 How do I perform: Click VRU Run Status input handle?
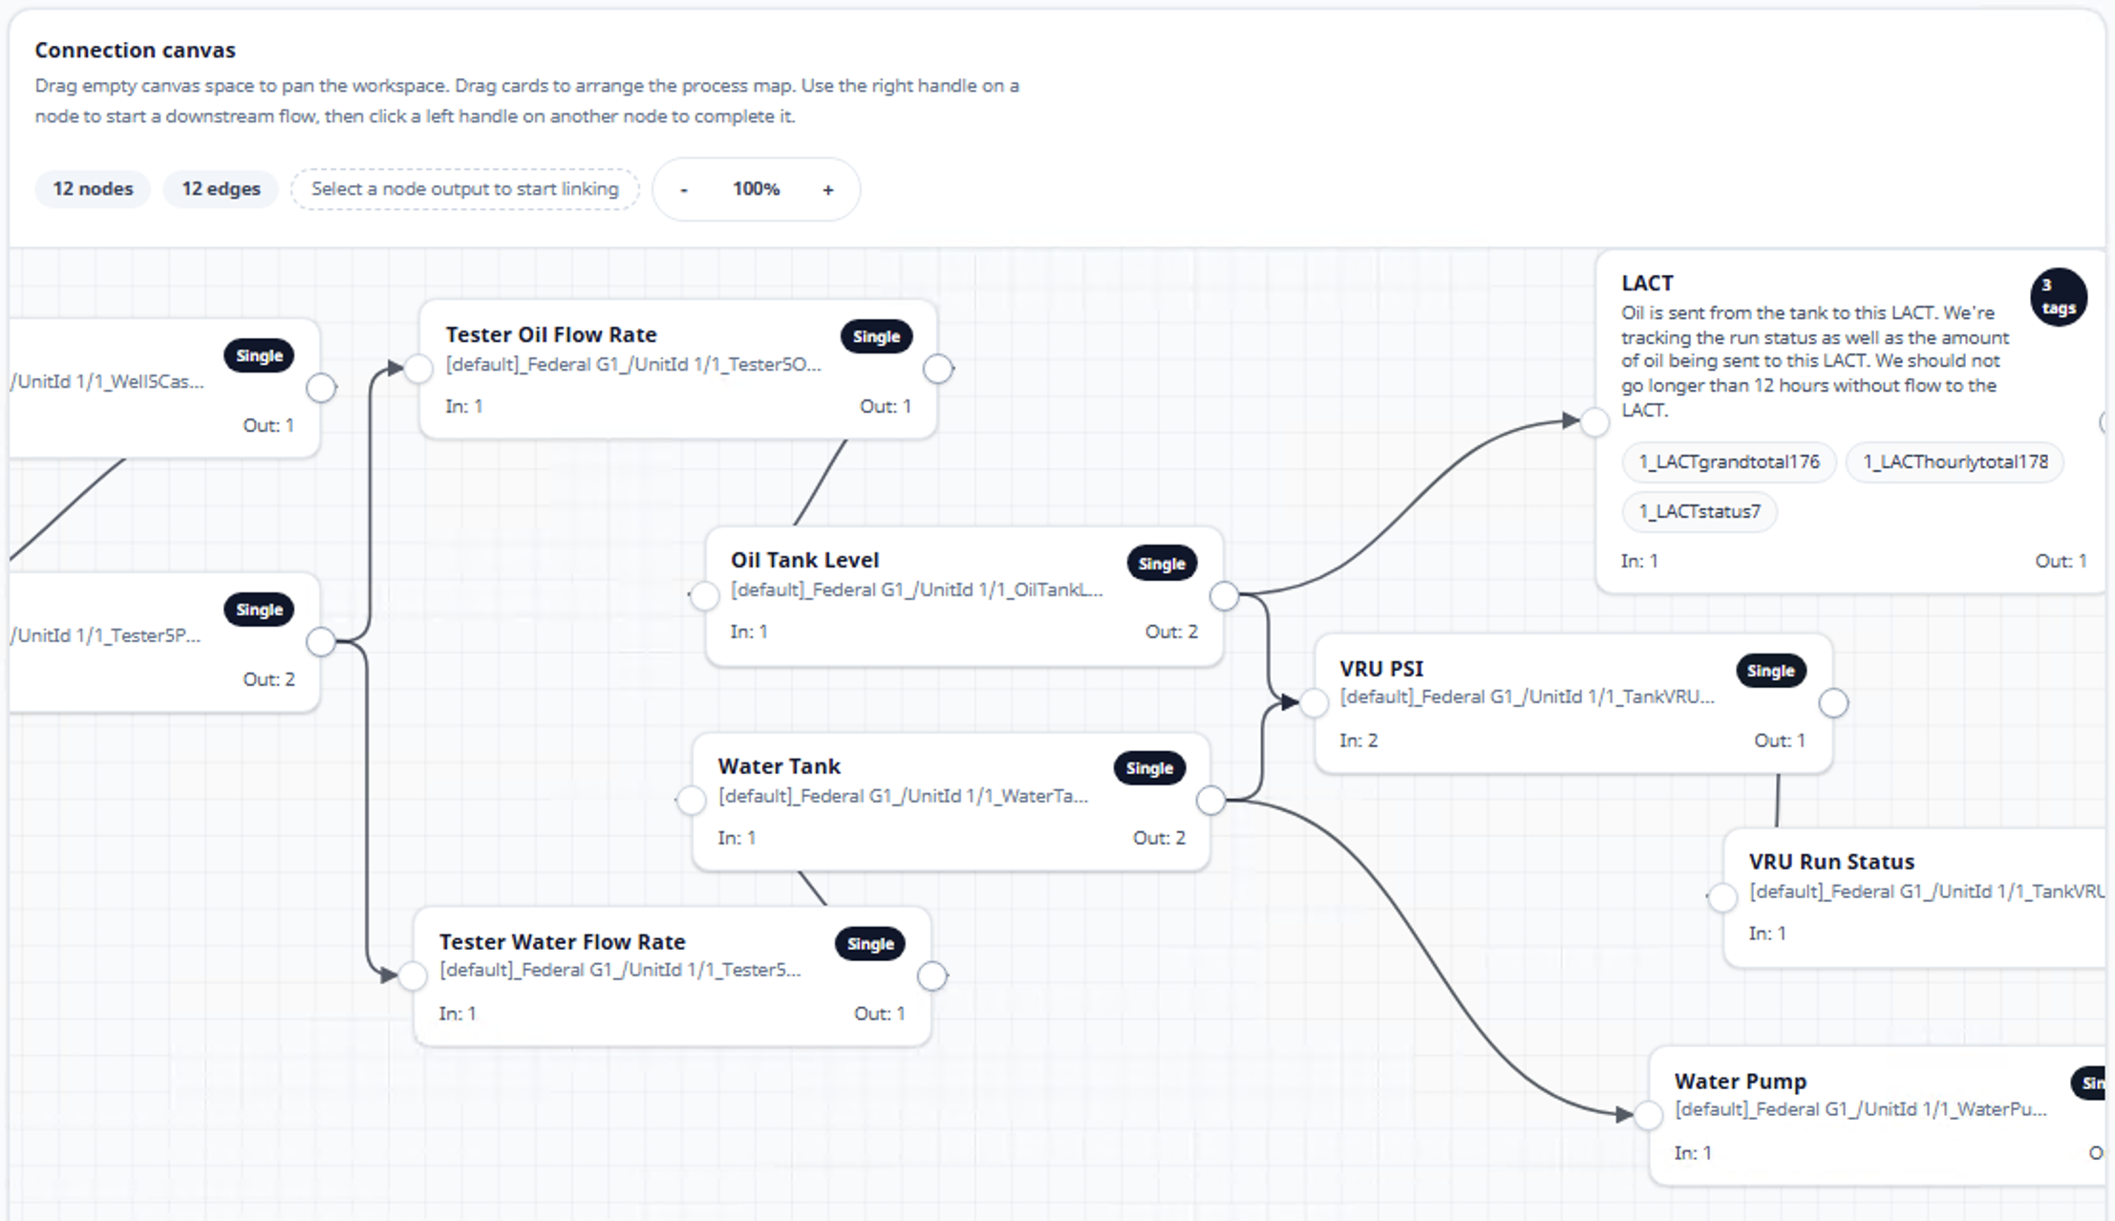pyautogui.click(x=1722, y=897)
